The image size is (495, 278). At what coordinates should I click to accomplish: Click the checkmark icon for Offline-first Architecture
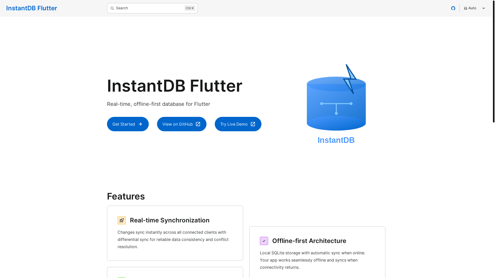pos(264,241)
